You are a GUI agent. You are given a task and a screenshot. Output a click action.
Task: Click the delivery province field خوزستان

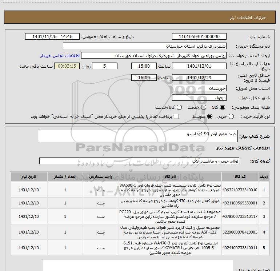pos(199,88)
